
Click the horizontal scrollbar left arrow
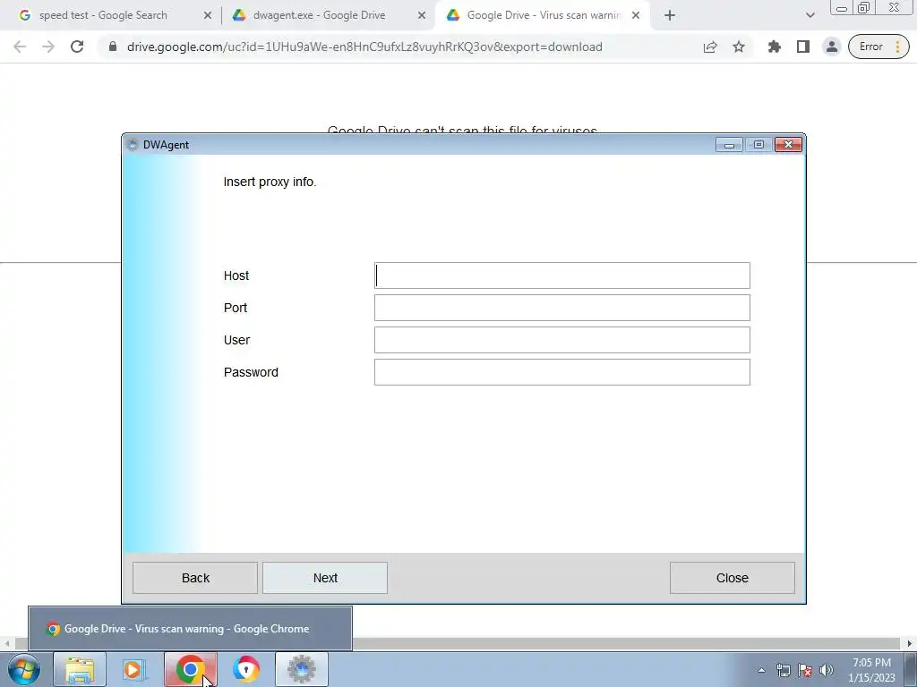(x=7, y=644)
